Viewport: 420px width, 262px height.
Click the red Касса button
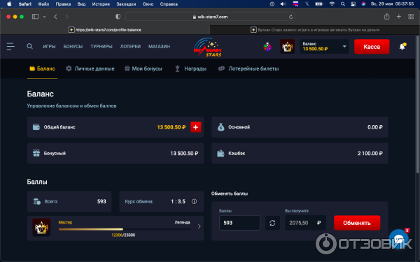pyautogui.click(x=372, y=47)
